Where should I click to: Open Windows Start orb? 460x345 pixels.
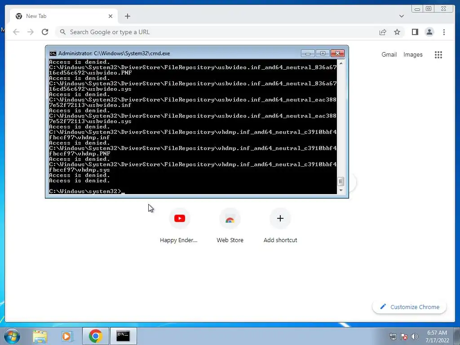[x=12, y=336]
